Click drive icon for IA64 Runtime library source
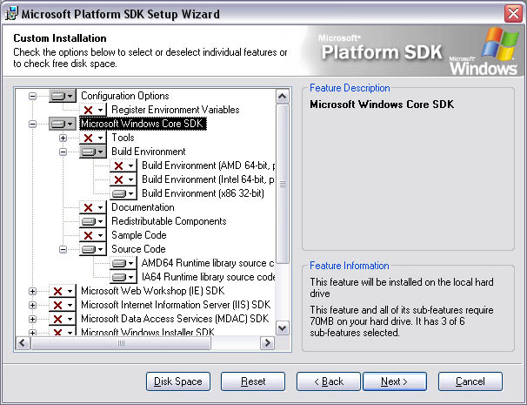Image resolution: width=527 pixels, height=405 pixels. point(123,277)
